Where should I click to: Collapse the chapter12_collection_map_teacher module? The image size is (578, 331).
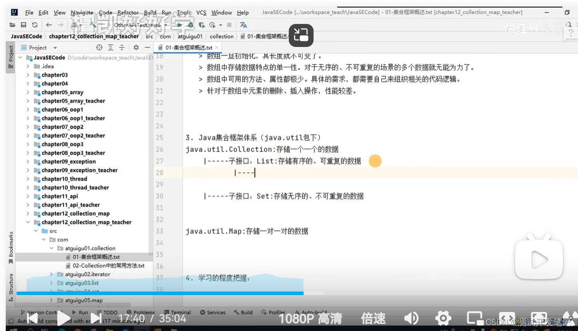(x=28, y=222)
